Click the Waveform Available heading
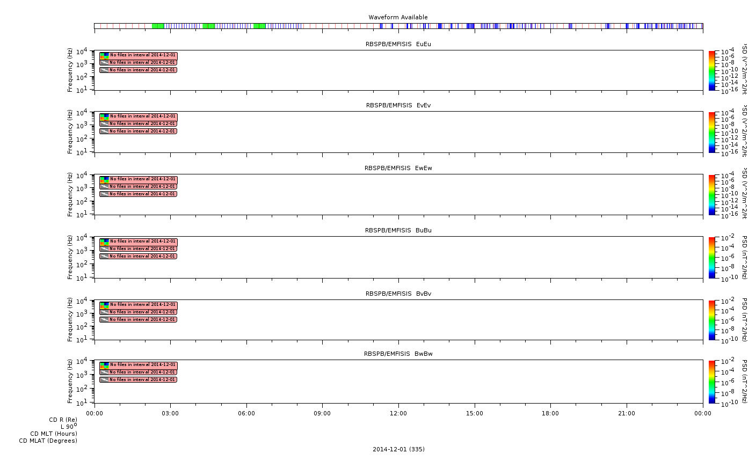The height and width of the screenshot is (461, 756). coord(398,17)
